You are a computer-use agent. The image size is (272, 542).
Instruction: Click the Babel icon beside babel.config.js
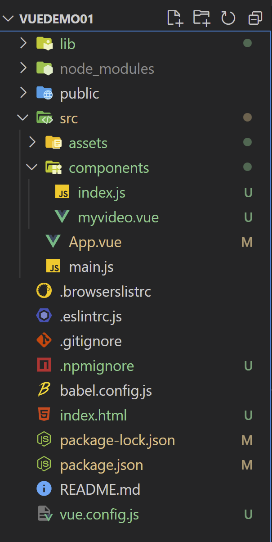click(44, 390)
